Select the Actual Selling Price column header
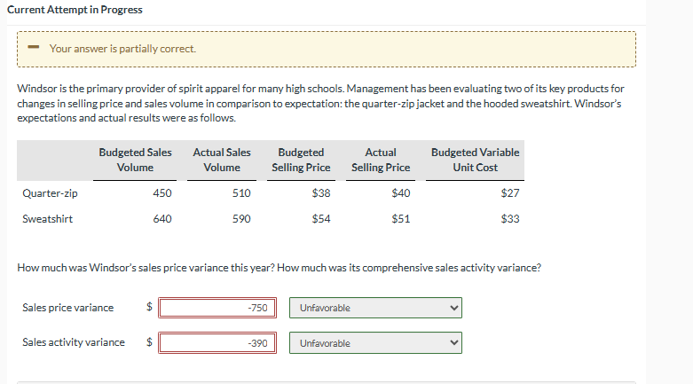 [x=381, y=160]
